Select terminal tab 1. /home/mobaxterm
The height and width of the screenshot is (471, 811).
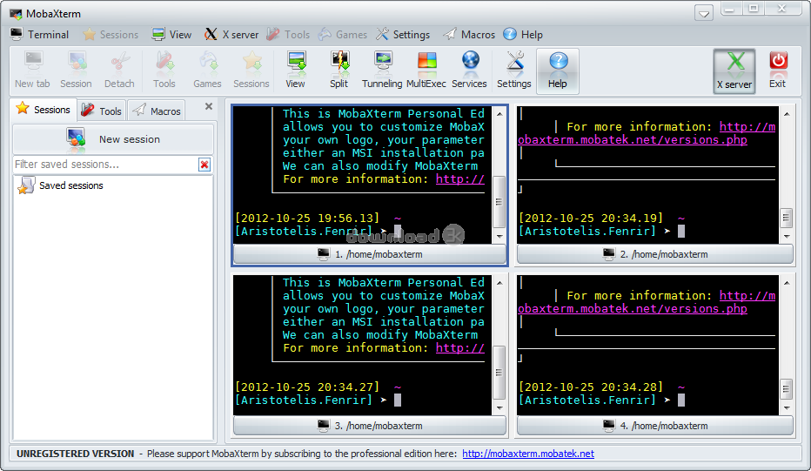(x=370, y=254)
